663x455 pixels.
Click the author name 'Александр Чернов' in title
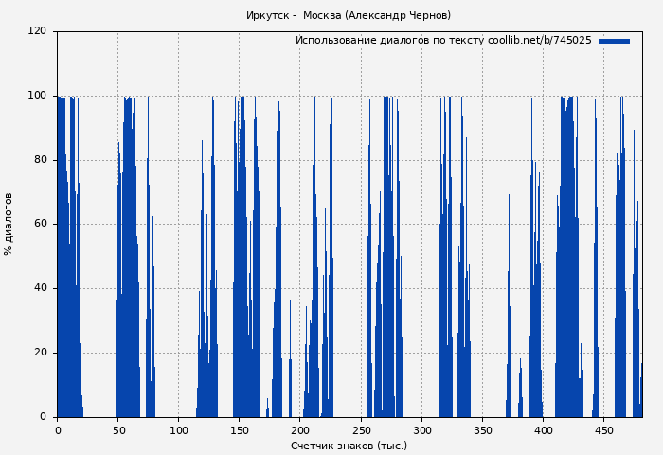[398, 16]
